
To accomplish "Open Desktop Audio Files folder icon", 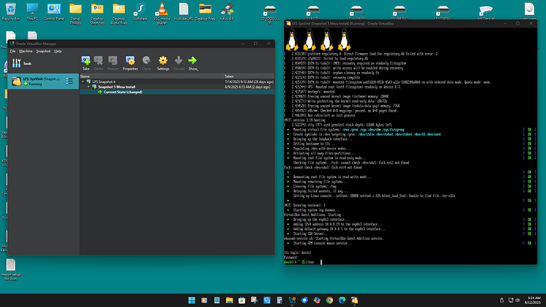I will [x=119, y=14].
